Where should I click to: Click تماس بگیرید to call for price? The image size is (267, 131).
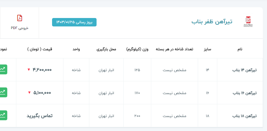pos(40,116)
